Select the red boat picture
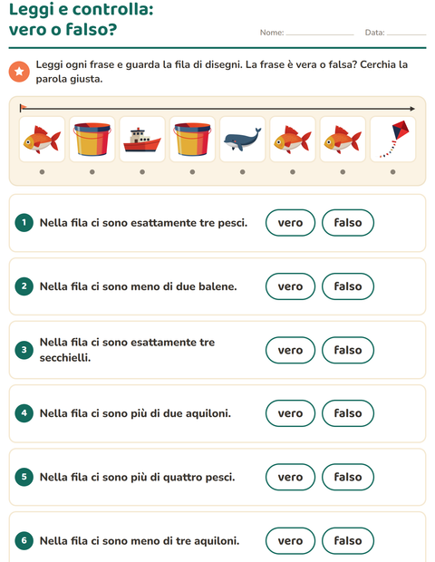 142,139
